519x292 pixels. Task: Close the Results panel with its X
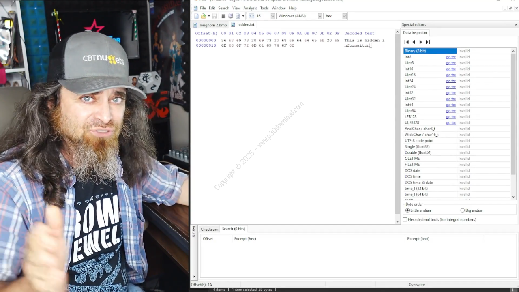click(194, 277)
